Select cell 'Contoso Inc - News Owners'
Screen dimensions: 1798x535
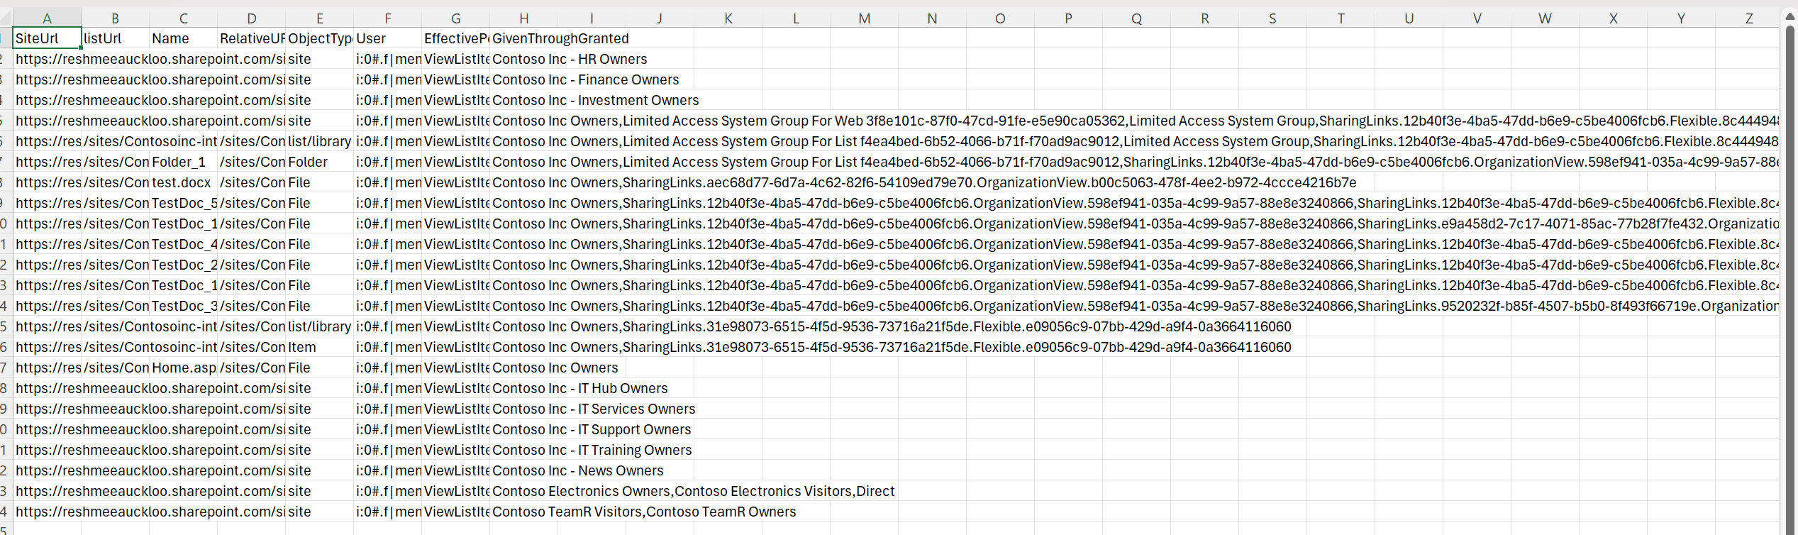click(523, 470)
